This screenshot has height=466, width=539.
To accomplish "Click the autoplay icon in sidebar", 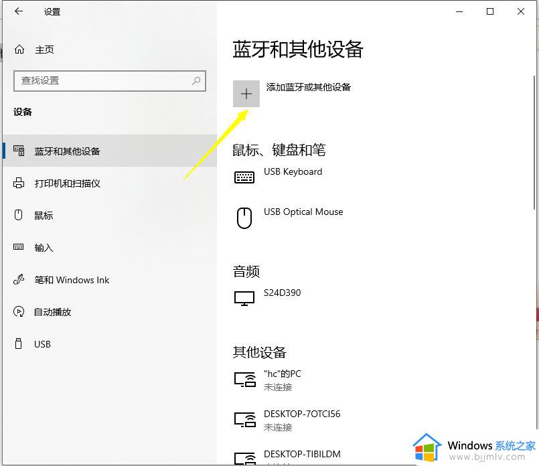I will pyautogui.click(x=19, y=312).
